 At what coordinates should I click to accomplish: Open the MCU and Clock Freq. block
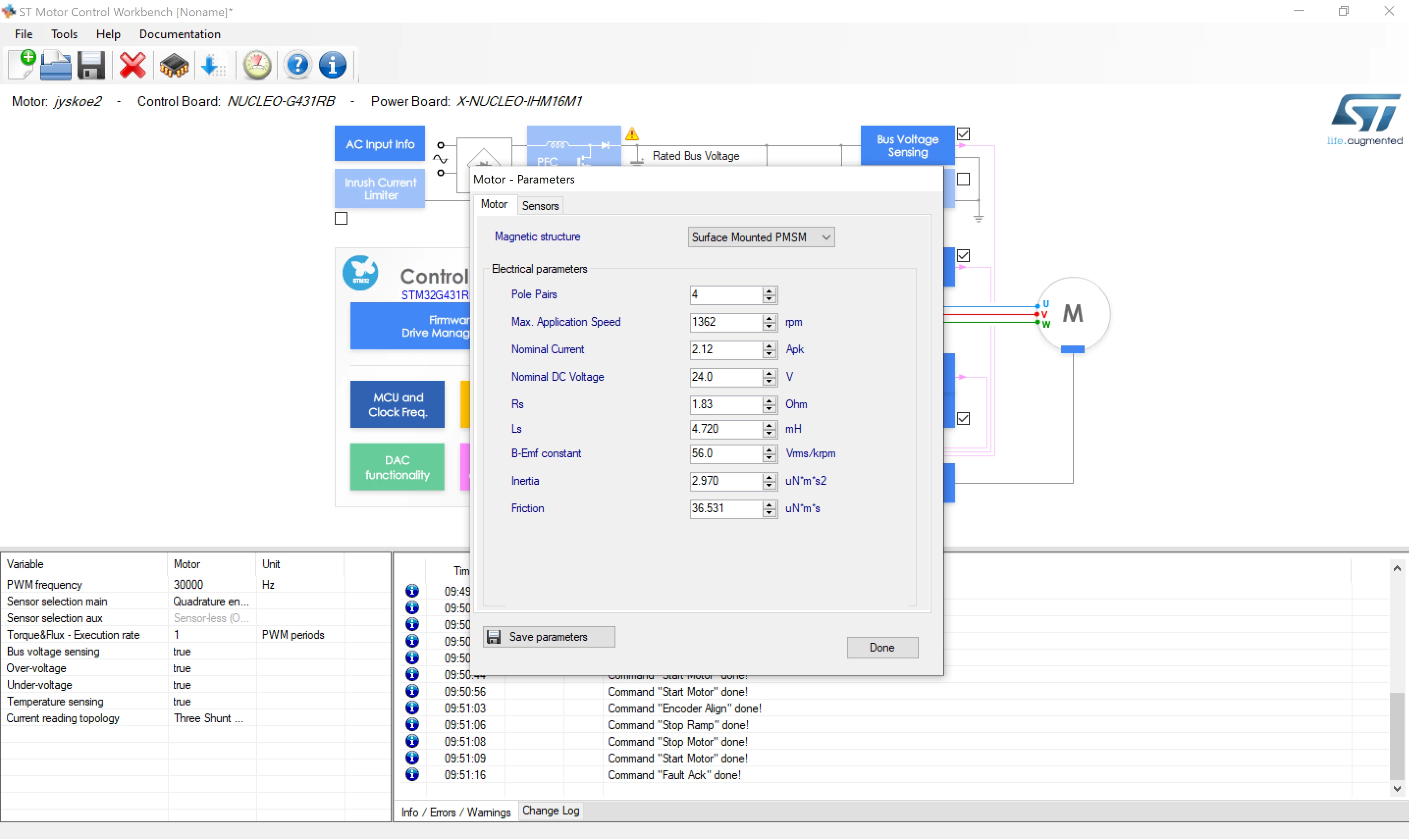click(398, 404)
